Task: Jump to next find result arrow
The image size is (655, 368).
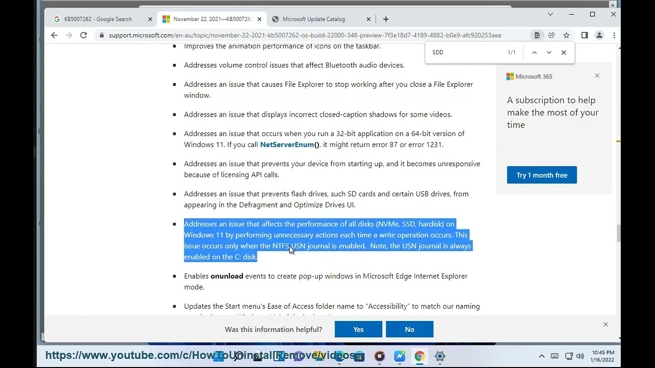Action: click(549, 52)
